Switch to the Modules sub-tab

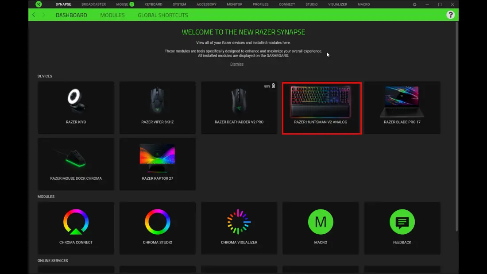(112, 15)
